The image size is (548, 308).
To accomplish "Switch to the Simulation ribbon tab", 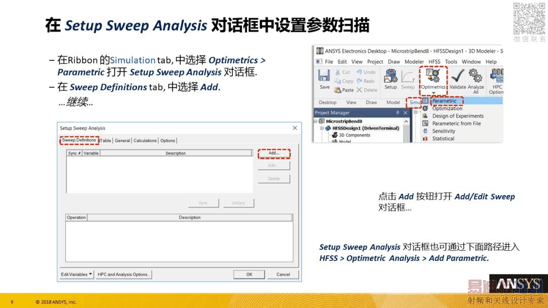I will coord(415,102).
